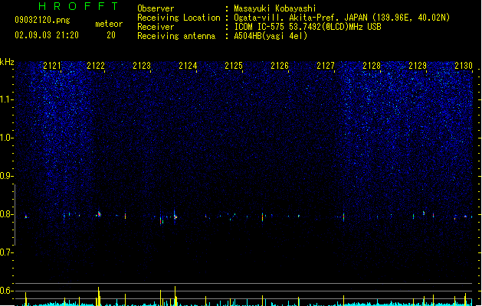This screenshot has width=482, height=306.
Task: Click the vertical echo after 2127
Action: 343,217
